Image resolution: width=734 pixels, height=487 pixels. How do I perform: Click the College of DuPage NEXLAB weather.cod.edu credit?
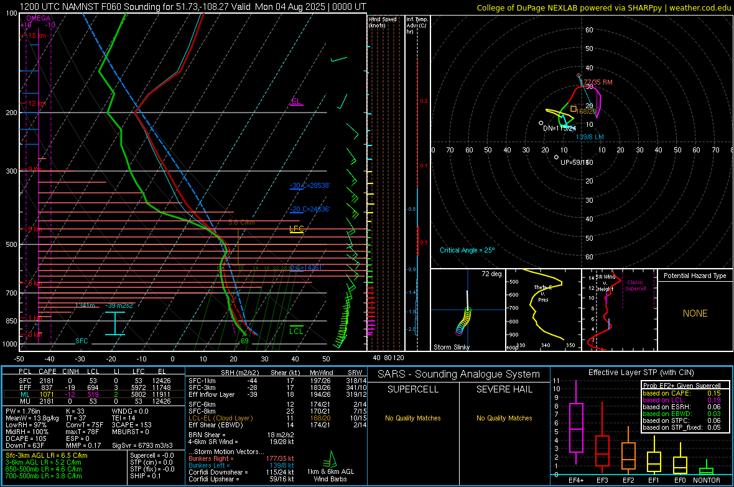point(603,7)
